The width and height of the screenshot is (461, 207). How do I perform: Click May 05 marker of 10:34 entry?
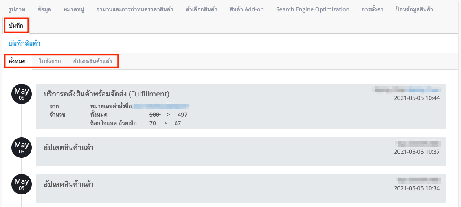[x=22, y=184]
